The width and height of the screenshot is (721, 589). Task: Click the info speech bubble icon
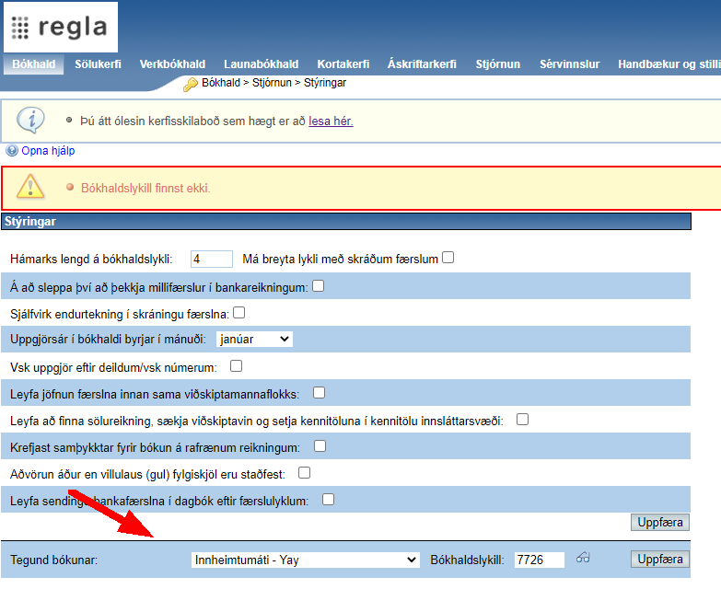pyautogui.click(x=31, y=121)
